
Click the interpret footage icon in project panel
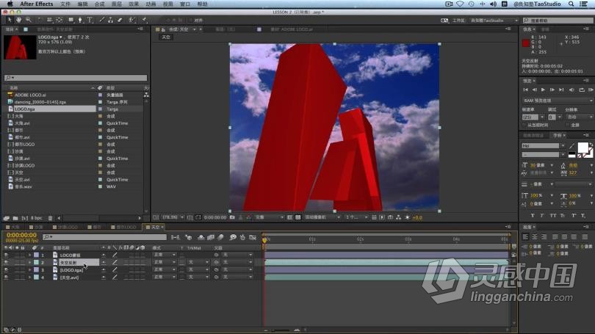[7, 218]
